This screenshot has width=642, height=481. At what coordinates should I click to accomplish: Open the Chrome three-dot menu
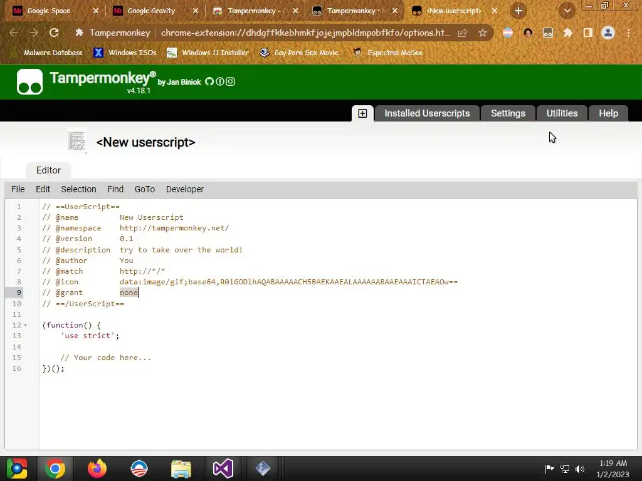[x=628, y=33]
